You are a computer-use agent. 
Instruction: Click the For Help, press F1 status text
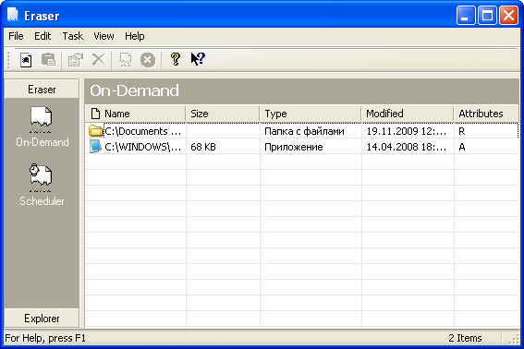point(45,338)
